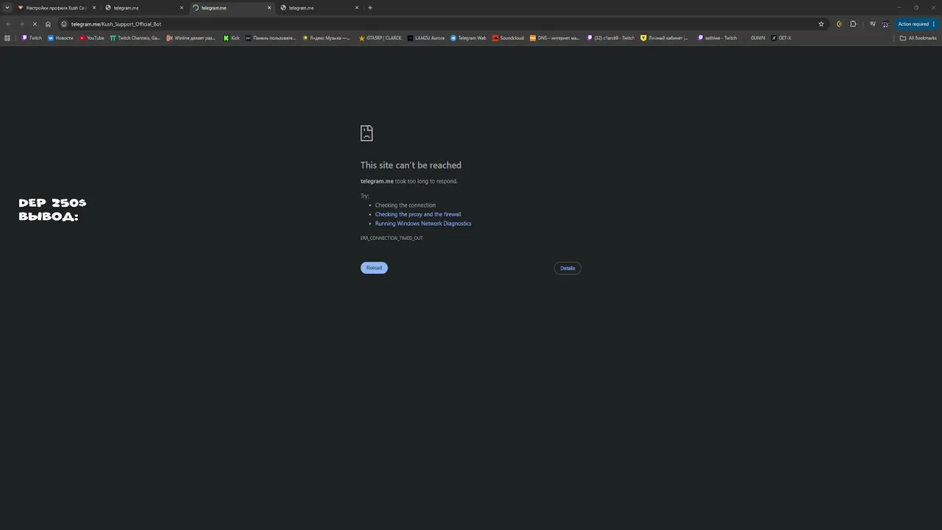
Task: Open the YouTube bookmark
Action: [92, 38]
